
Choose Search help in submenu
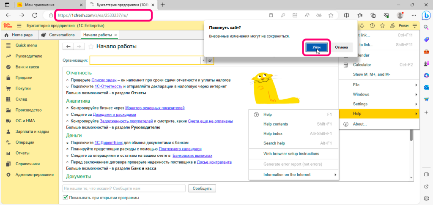click(x=294, y=143)
